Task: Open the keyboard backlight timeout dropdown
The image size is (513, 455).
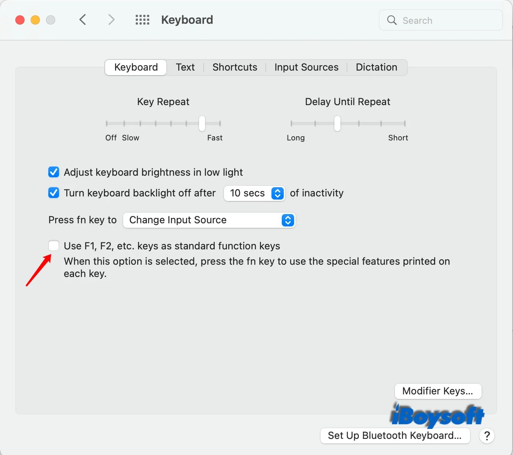Action: pos(277,193)
